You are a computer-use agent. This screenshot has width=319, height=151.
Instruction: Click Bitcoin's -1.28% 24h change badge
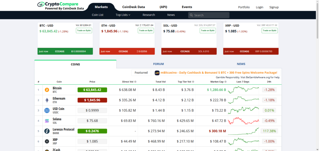[x=269, y=90]
